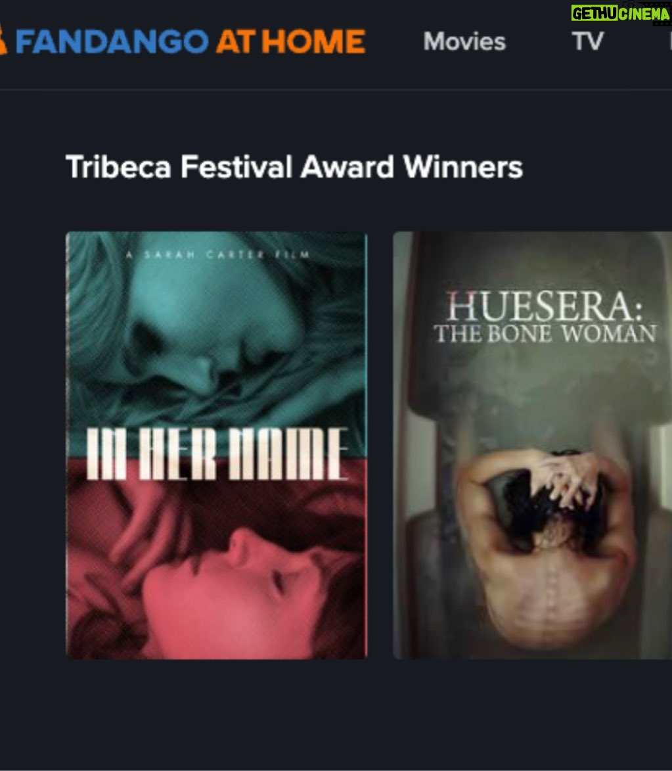This screenshot has width=672, height=771.
Task: Open the cut-off menu item after TV
Action: [670, 41]
